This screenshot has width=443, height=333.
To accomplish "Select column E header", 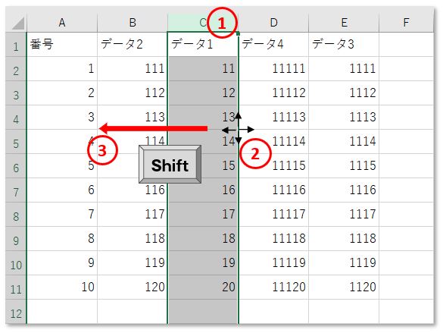I will (x=344, y=23).
